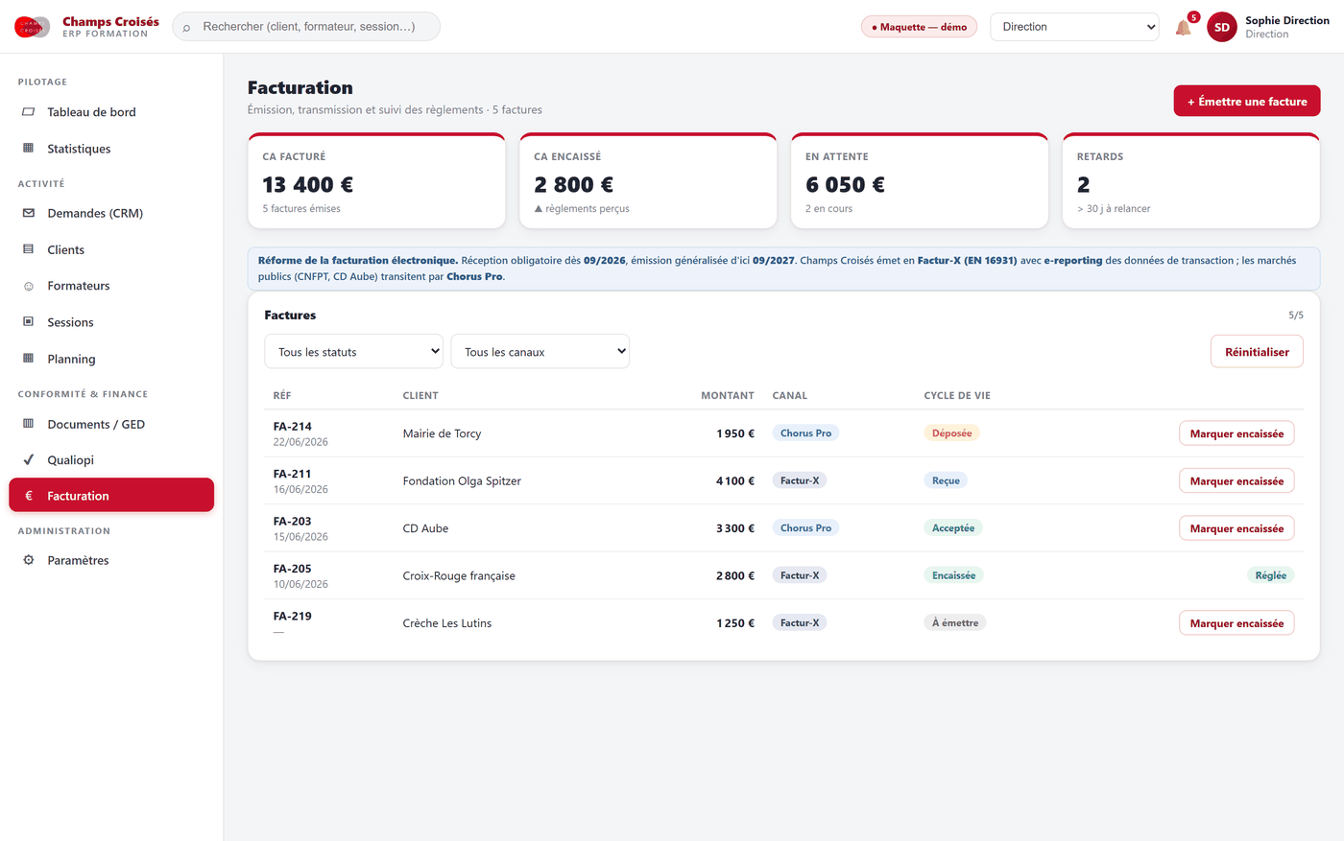Viewport: 1344px width, 841px height.
Task: Click the SD user avatar
Action: click(x=1221, y=27)
